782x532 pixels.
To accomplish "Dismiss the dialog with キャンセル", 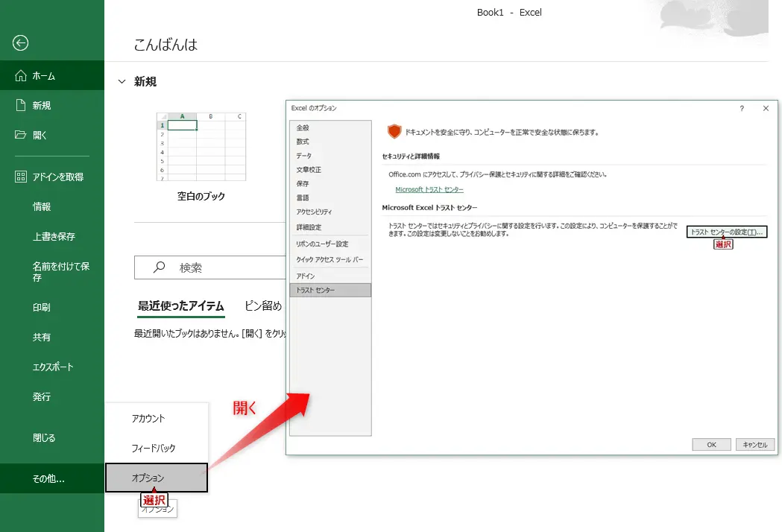I will (754, 444).
